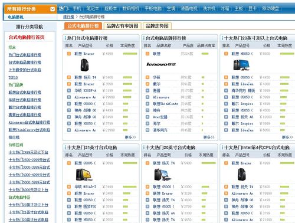This screenshot has width=295, height=223.
Task: Open 联想ThinkCentre台式电脑 sidebar link
Action: [29, 130]
